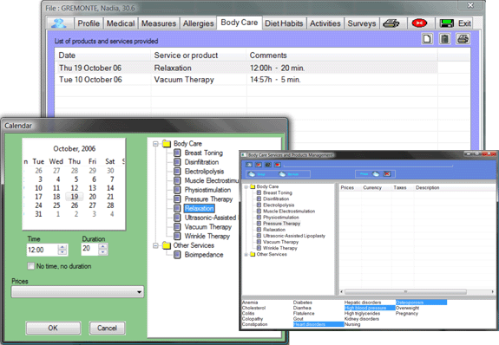The image size is (499, 345).
Task: Toggle the Cholesterol condition in the list
Action: coord(253,308)
